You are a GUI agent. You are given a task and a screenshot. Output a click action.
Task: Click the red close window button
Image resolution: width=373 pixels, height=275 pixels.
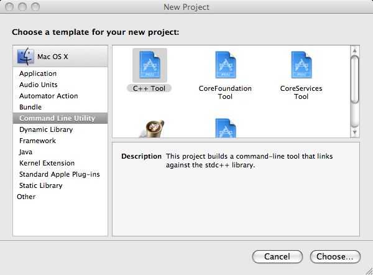point(10,7)
